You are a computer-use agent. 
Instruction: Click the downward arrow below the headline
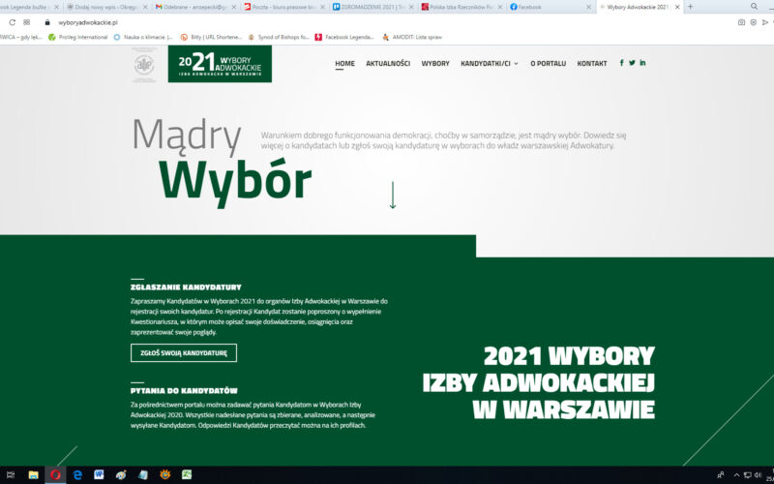(x=393, y=196)
